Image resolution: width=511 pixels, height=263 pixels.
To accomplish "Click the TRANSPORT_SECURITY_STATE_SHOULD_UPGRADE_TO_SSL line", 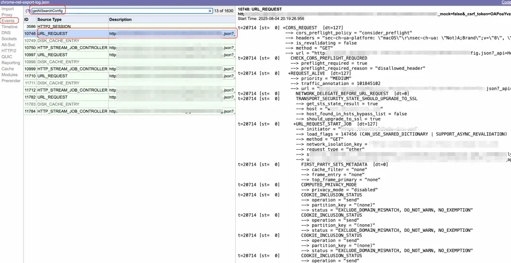I will (357, 99).
